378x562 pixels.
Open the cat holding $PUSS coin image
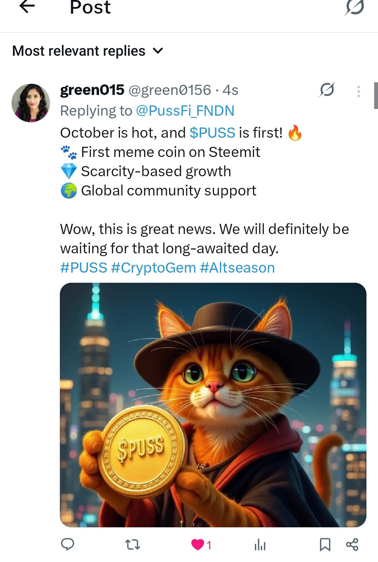[x=213, y=405]
